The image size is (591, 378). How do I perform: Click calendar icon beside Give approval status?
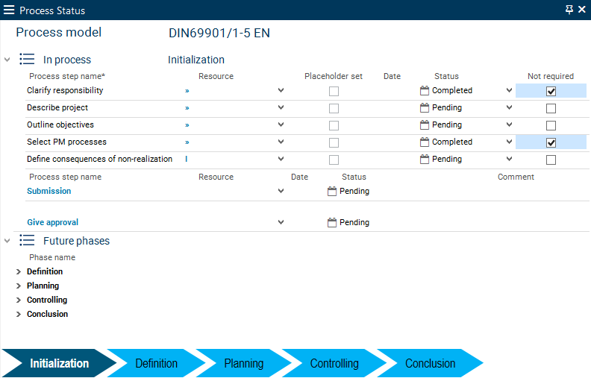pos(332,222)
